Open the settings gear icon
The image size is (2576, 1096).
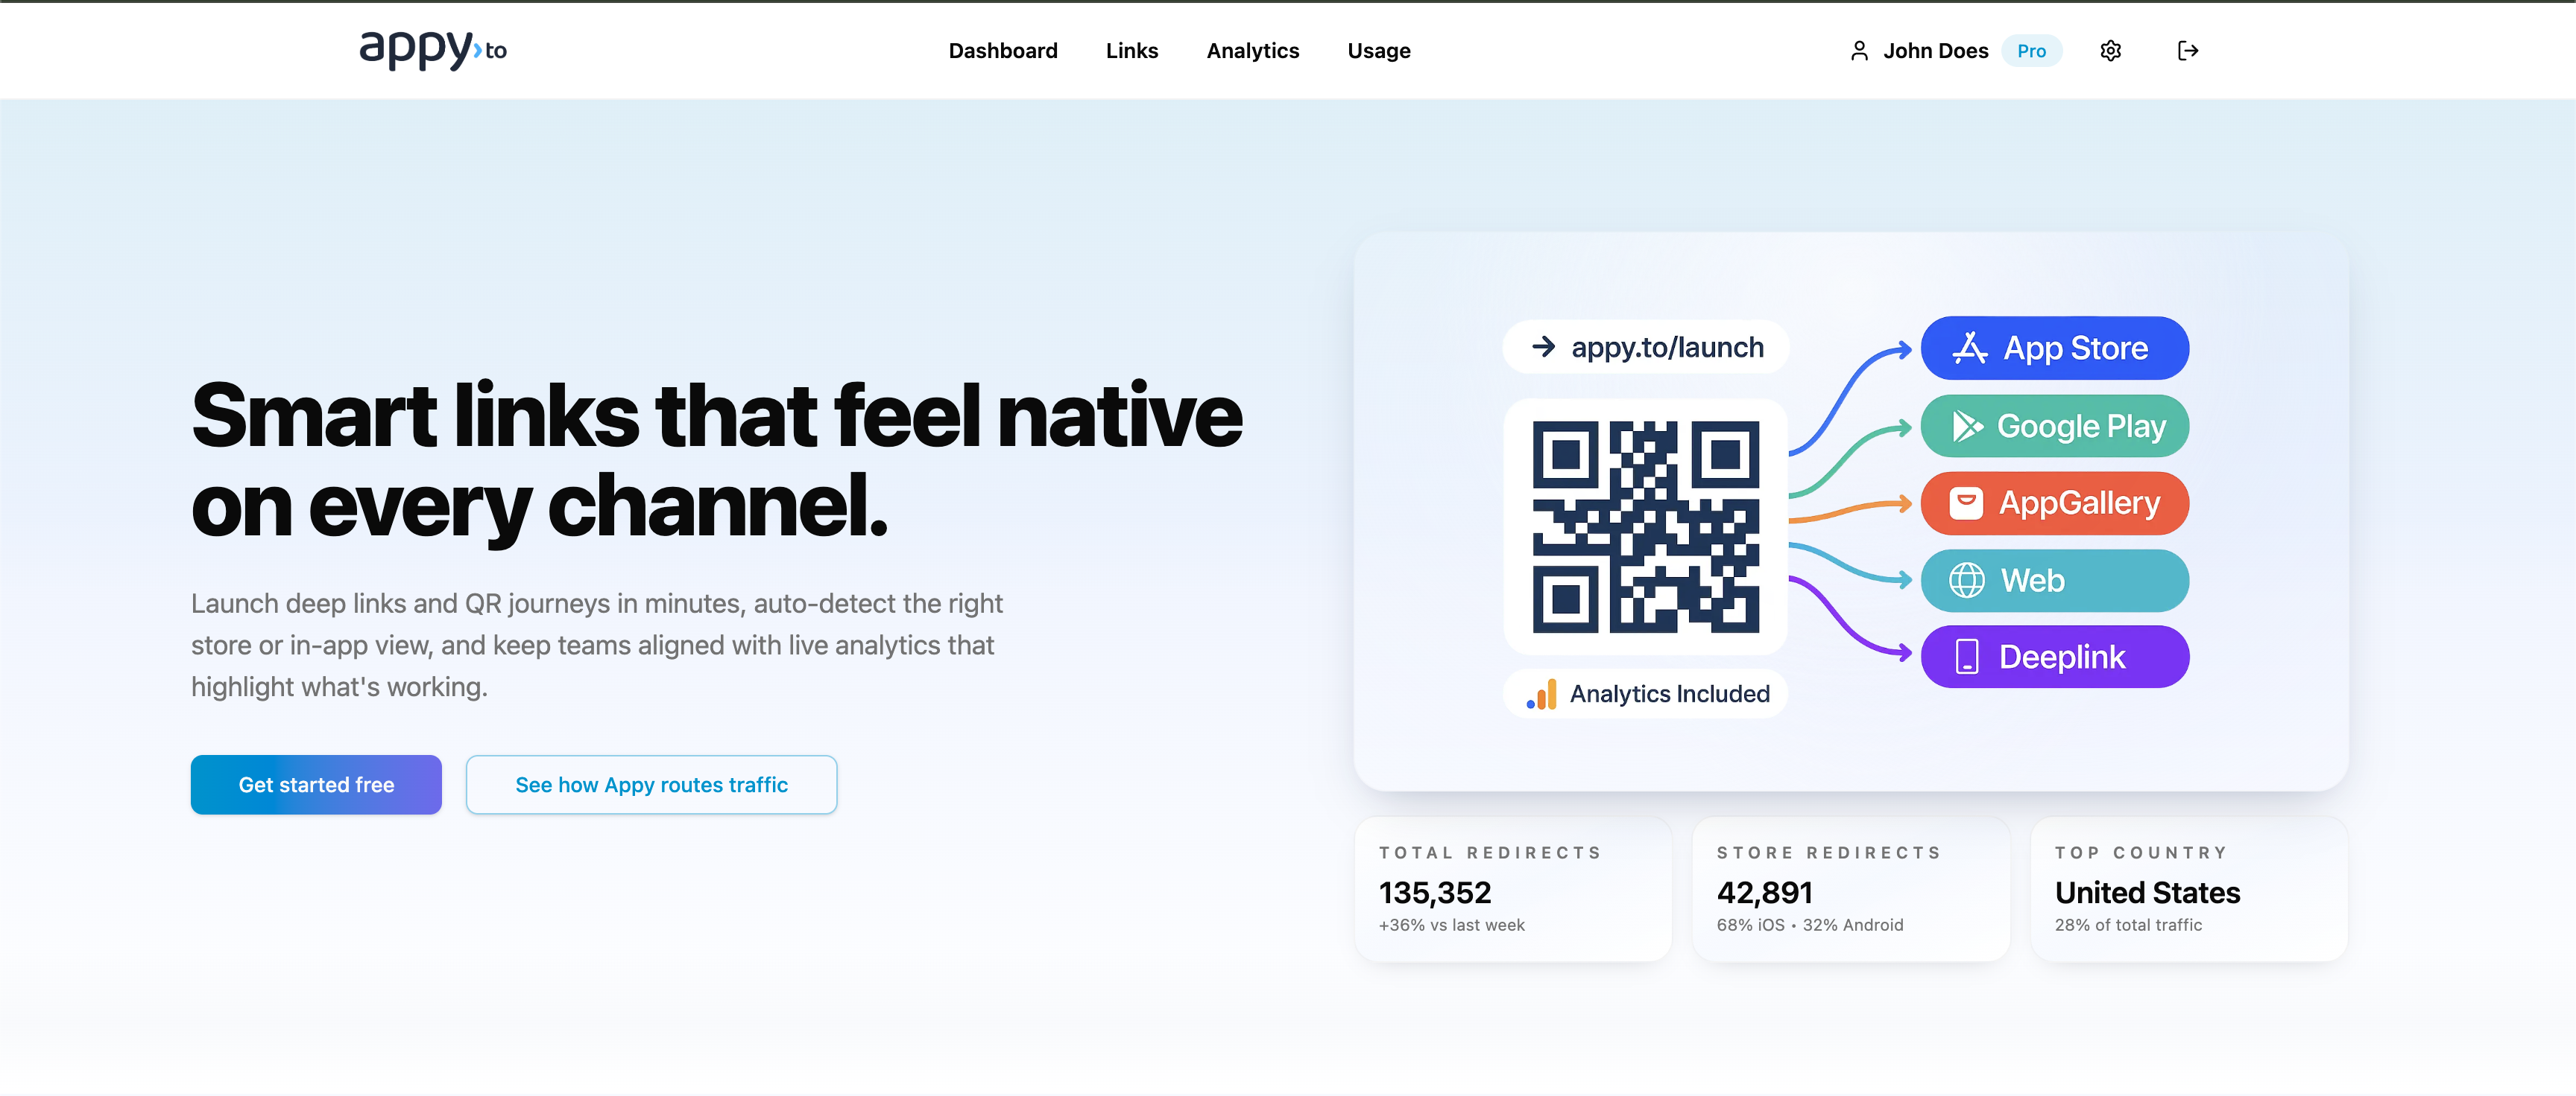(2110, 51)
